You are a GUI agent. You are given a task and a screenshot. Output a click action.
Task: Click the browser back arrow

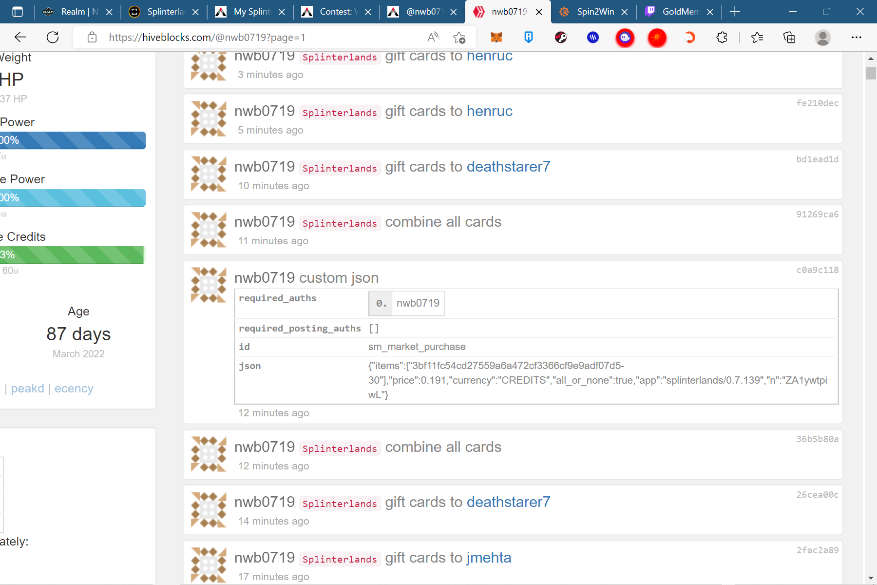click(x=20, y=38)
